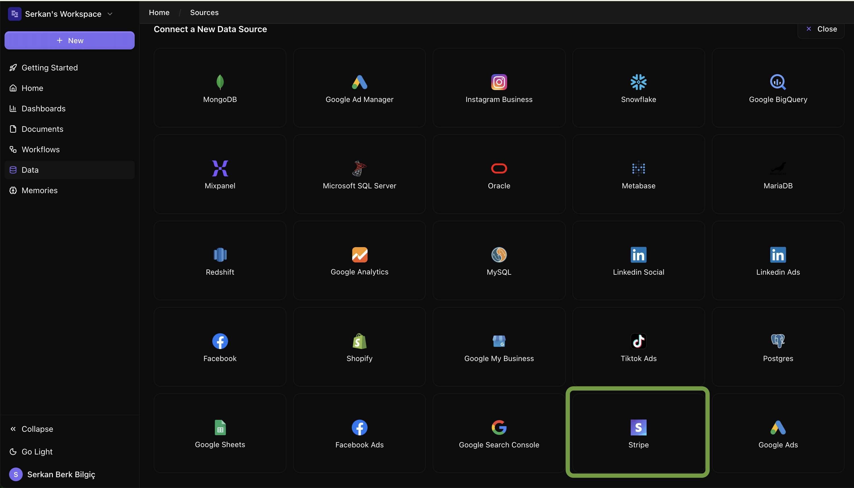854x488 pixels.
Task: Select the Snowflake logo
Action: 638,82
